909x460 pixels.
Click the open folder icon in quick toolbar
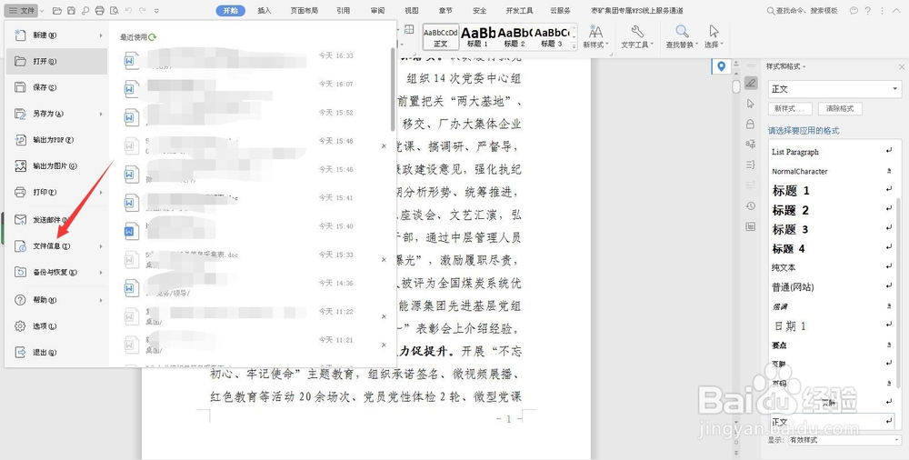tap(56, 10)
